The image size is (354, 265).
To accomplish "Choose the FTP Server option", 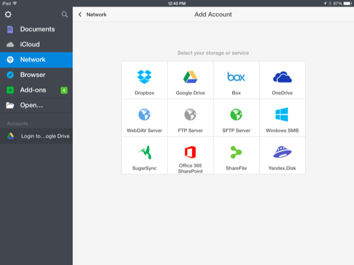I will point(190,115).
